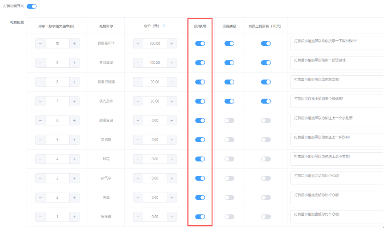The height and width of the screenshot is (228, 384).
Task: Click the 语音播报 column header
Action: 229,26
